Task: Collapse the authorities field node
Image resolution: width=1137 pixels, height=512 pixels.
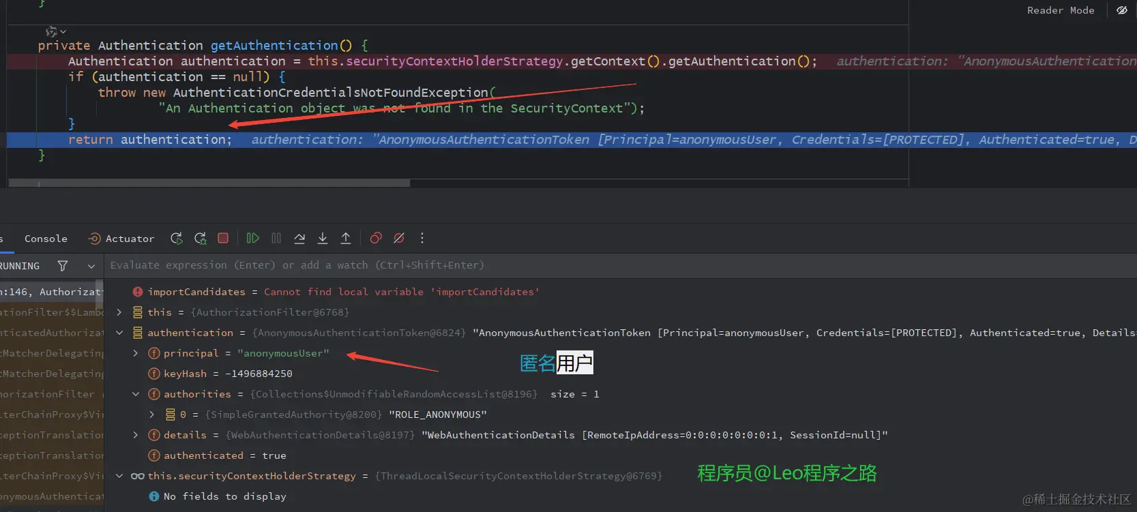Action: 135,394
